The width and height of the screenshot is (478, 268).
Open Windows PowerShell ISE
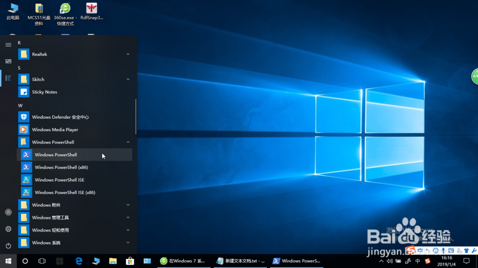coord(75,180)
